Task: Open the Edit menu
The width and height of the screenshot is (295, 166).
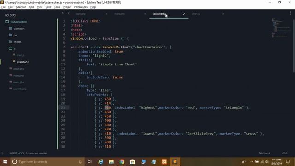Action: coord(11,7)
